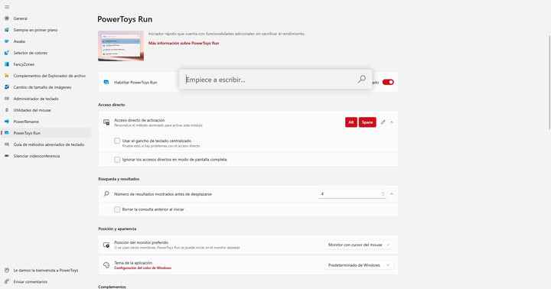
Task: Click the Silenciar videoconferencia camera icon
Action: point(7,156)
